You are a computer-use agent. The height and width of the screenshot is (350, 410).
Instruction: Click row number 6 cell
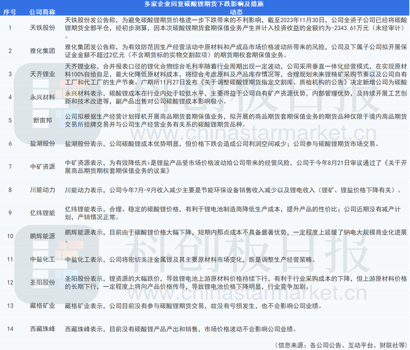(x=10, y=144)
